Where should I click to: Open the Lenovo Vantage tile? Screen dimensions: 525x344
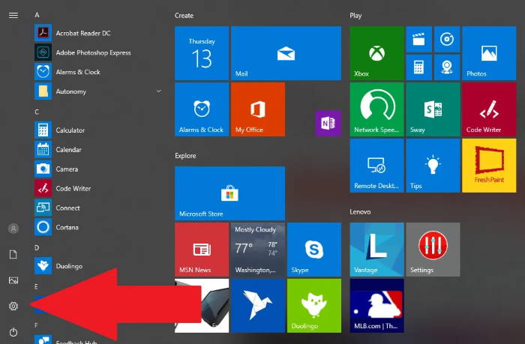point(376,250)
